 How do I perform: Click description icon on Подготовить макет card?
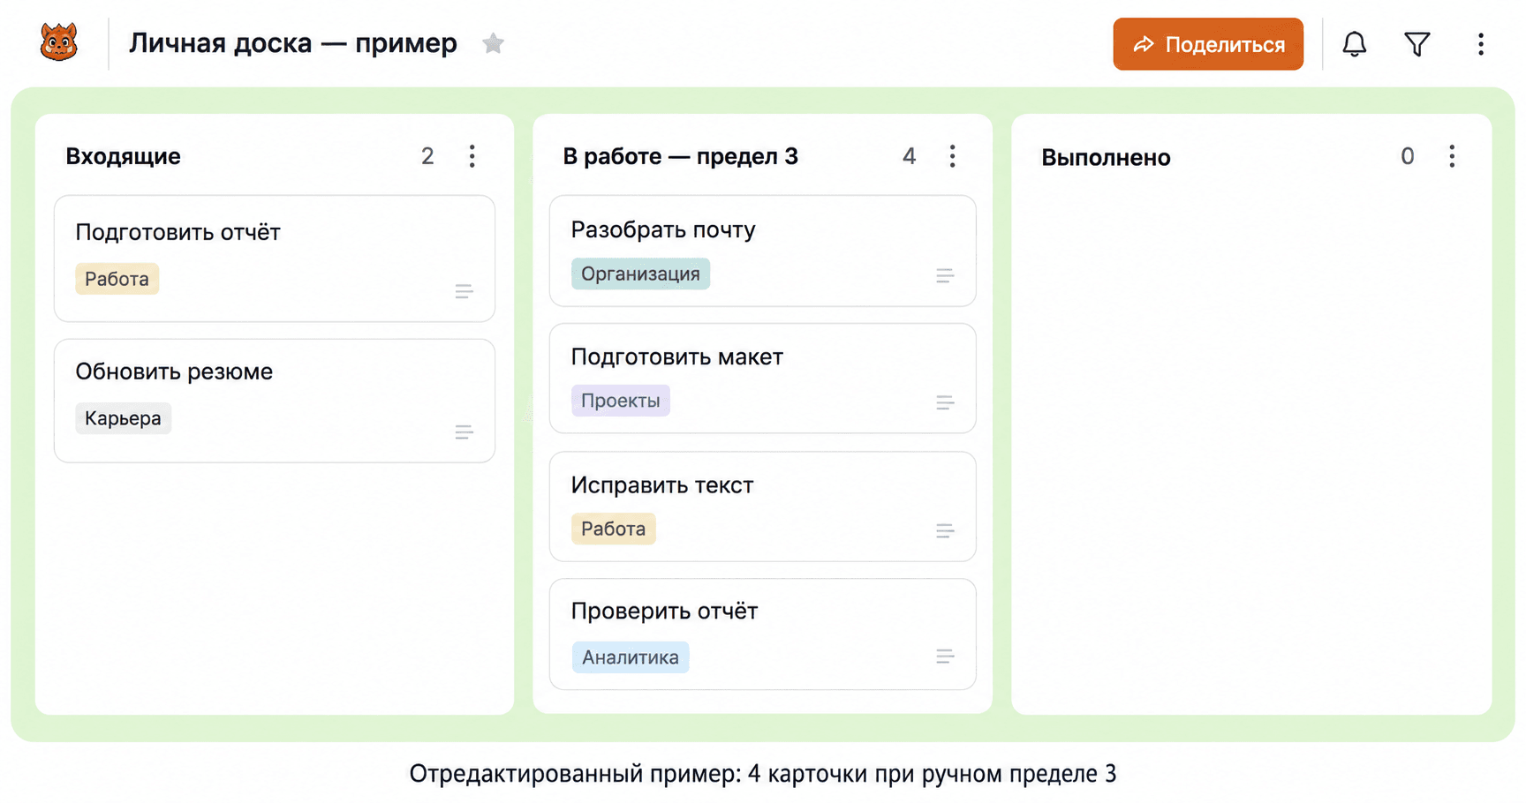pos(945,402)
